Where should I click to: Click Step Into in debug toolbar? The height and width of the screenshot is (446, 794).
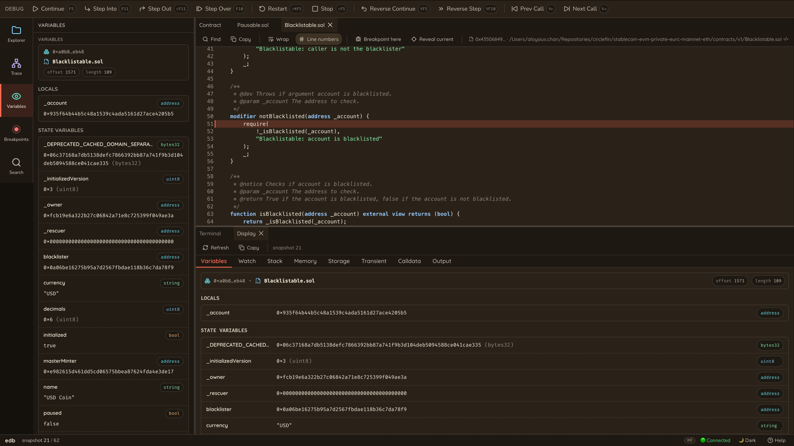pyautogui.click(x=107, y=9)
